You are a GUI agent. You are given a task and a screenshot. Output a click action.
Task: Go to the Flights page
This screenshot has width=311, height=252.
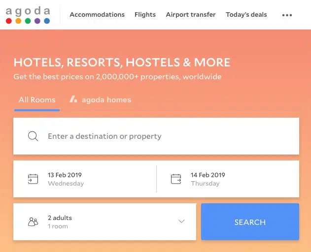coord(145,15)
